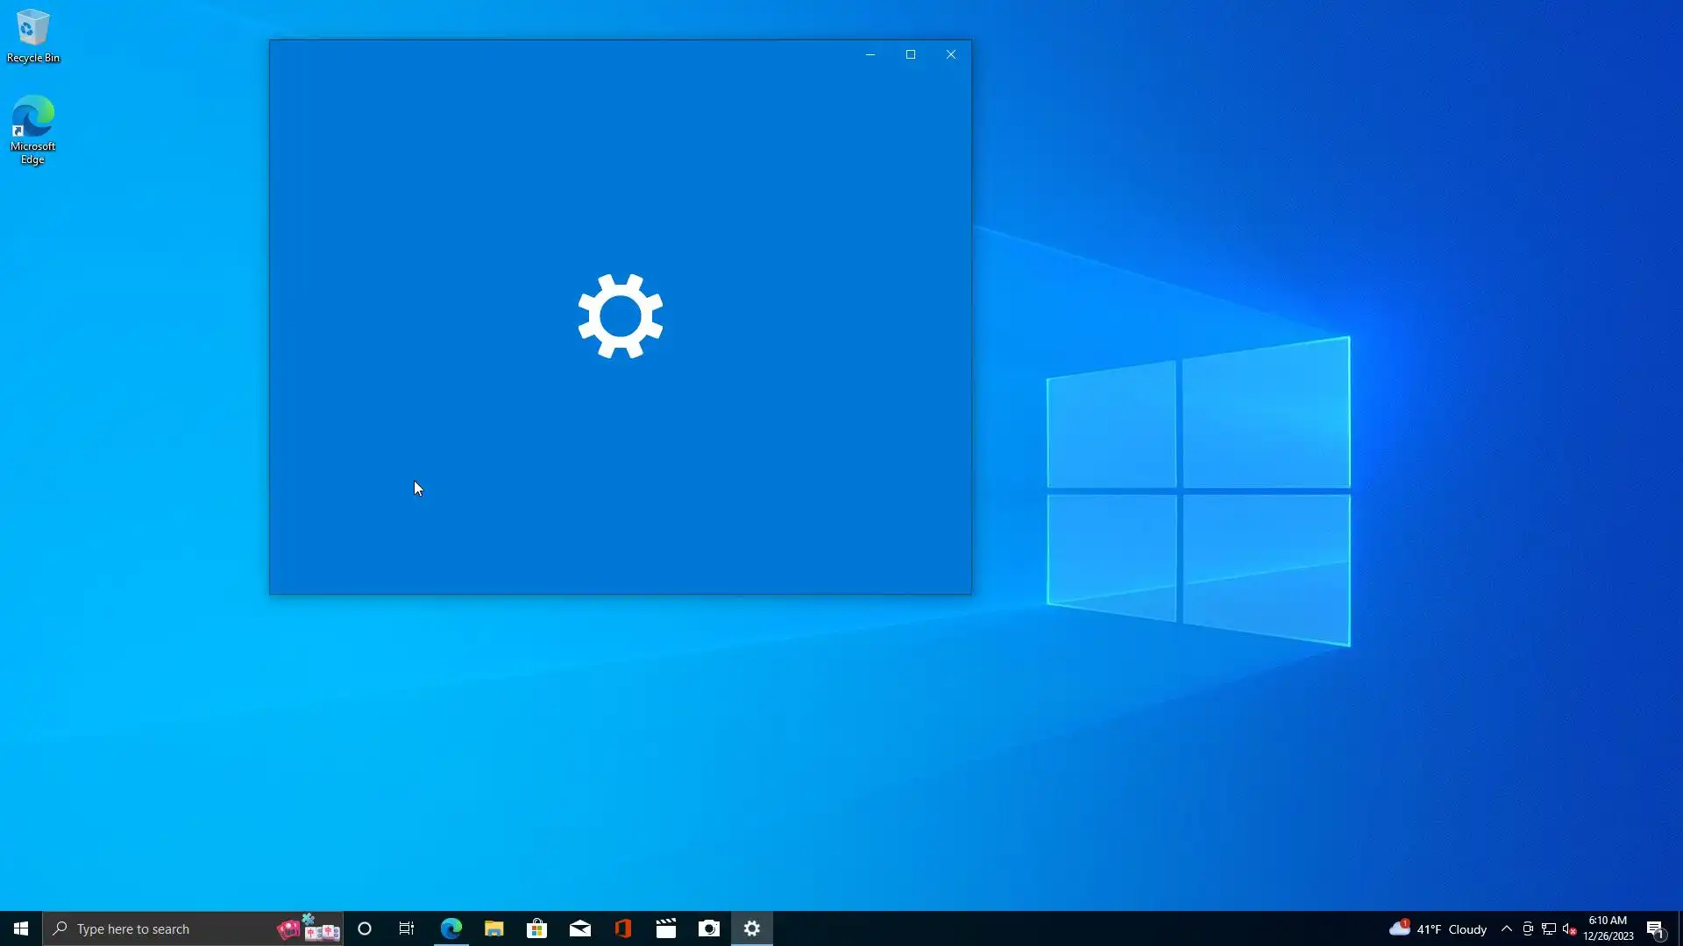Click the Cortana circle icon
The width and height of the screenshot is (1683, 946).
click(x=365, y=928)
